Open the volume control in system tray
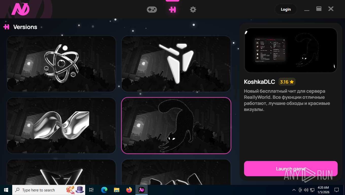Viewport: 345px width, 195px height. click(x=306, y=190)
